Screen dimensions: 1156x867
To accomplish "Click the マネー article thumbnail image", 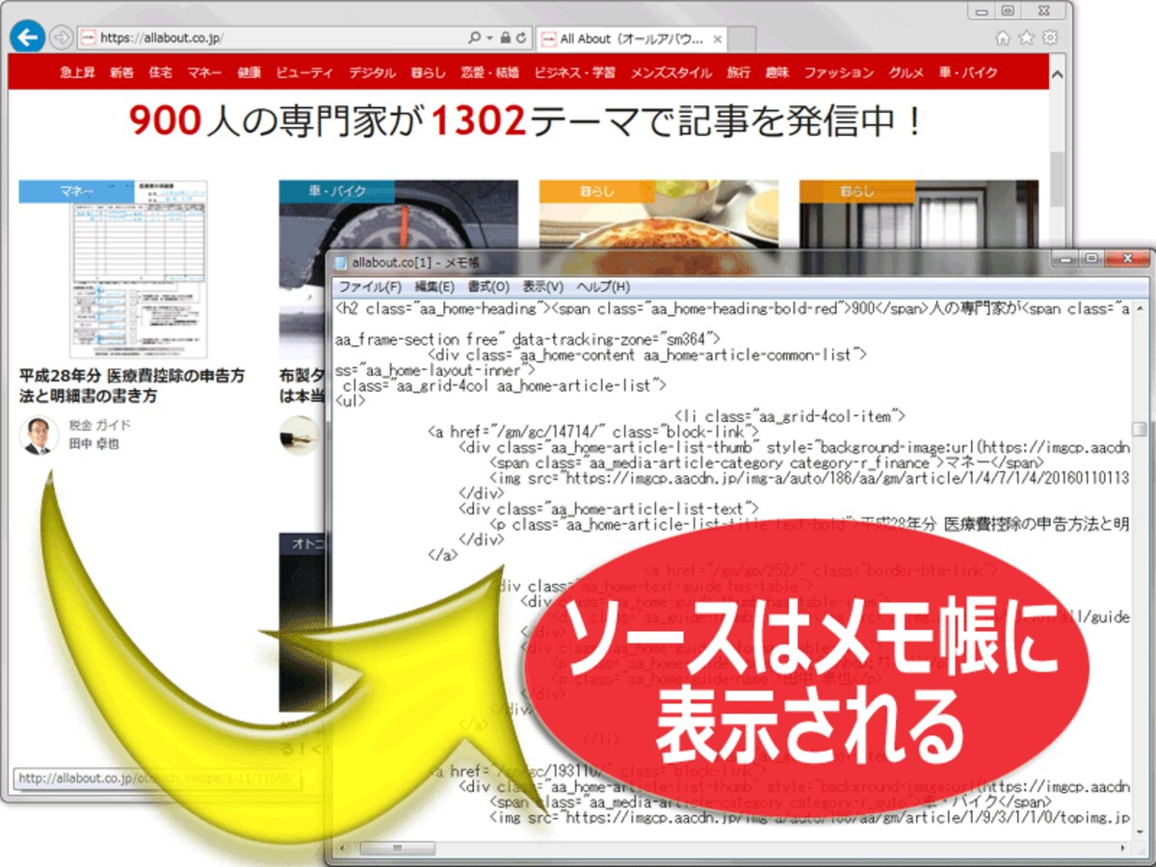I will (x=138, y=270).
